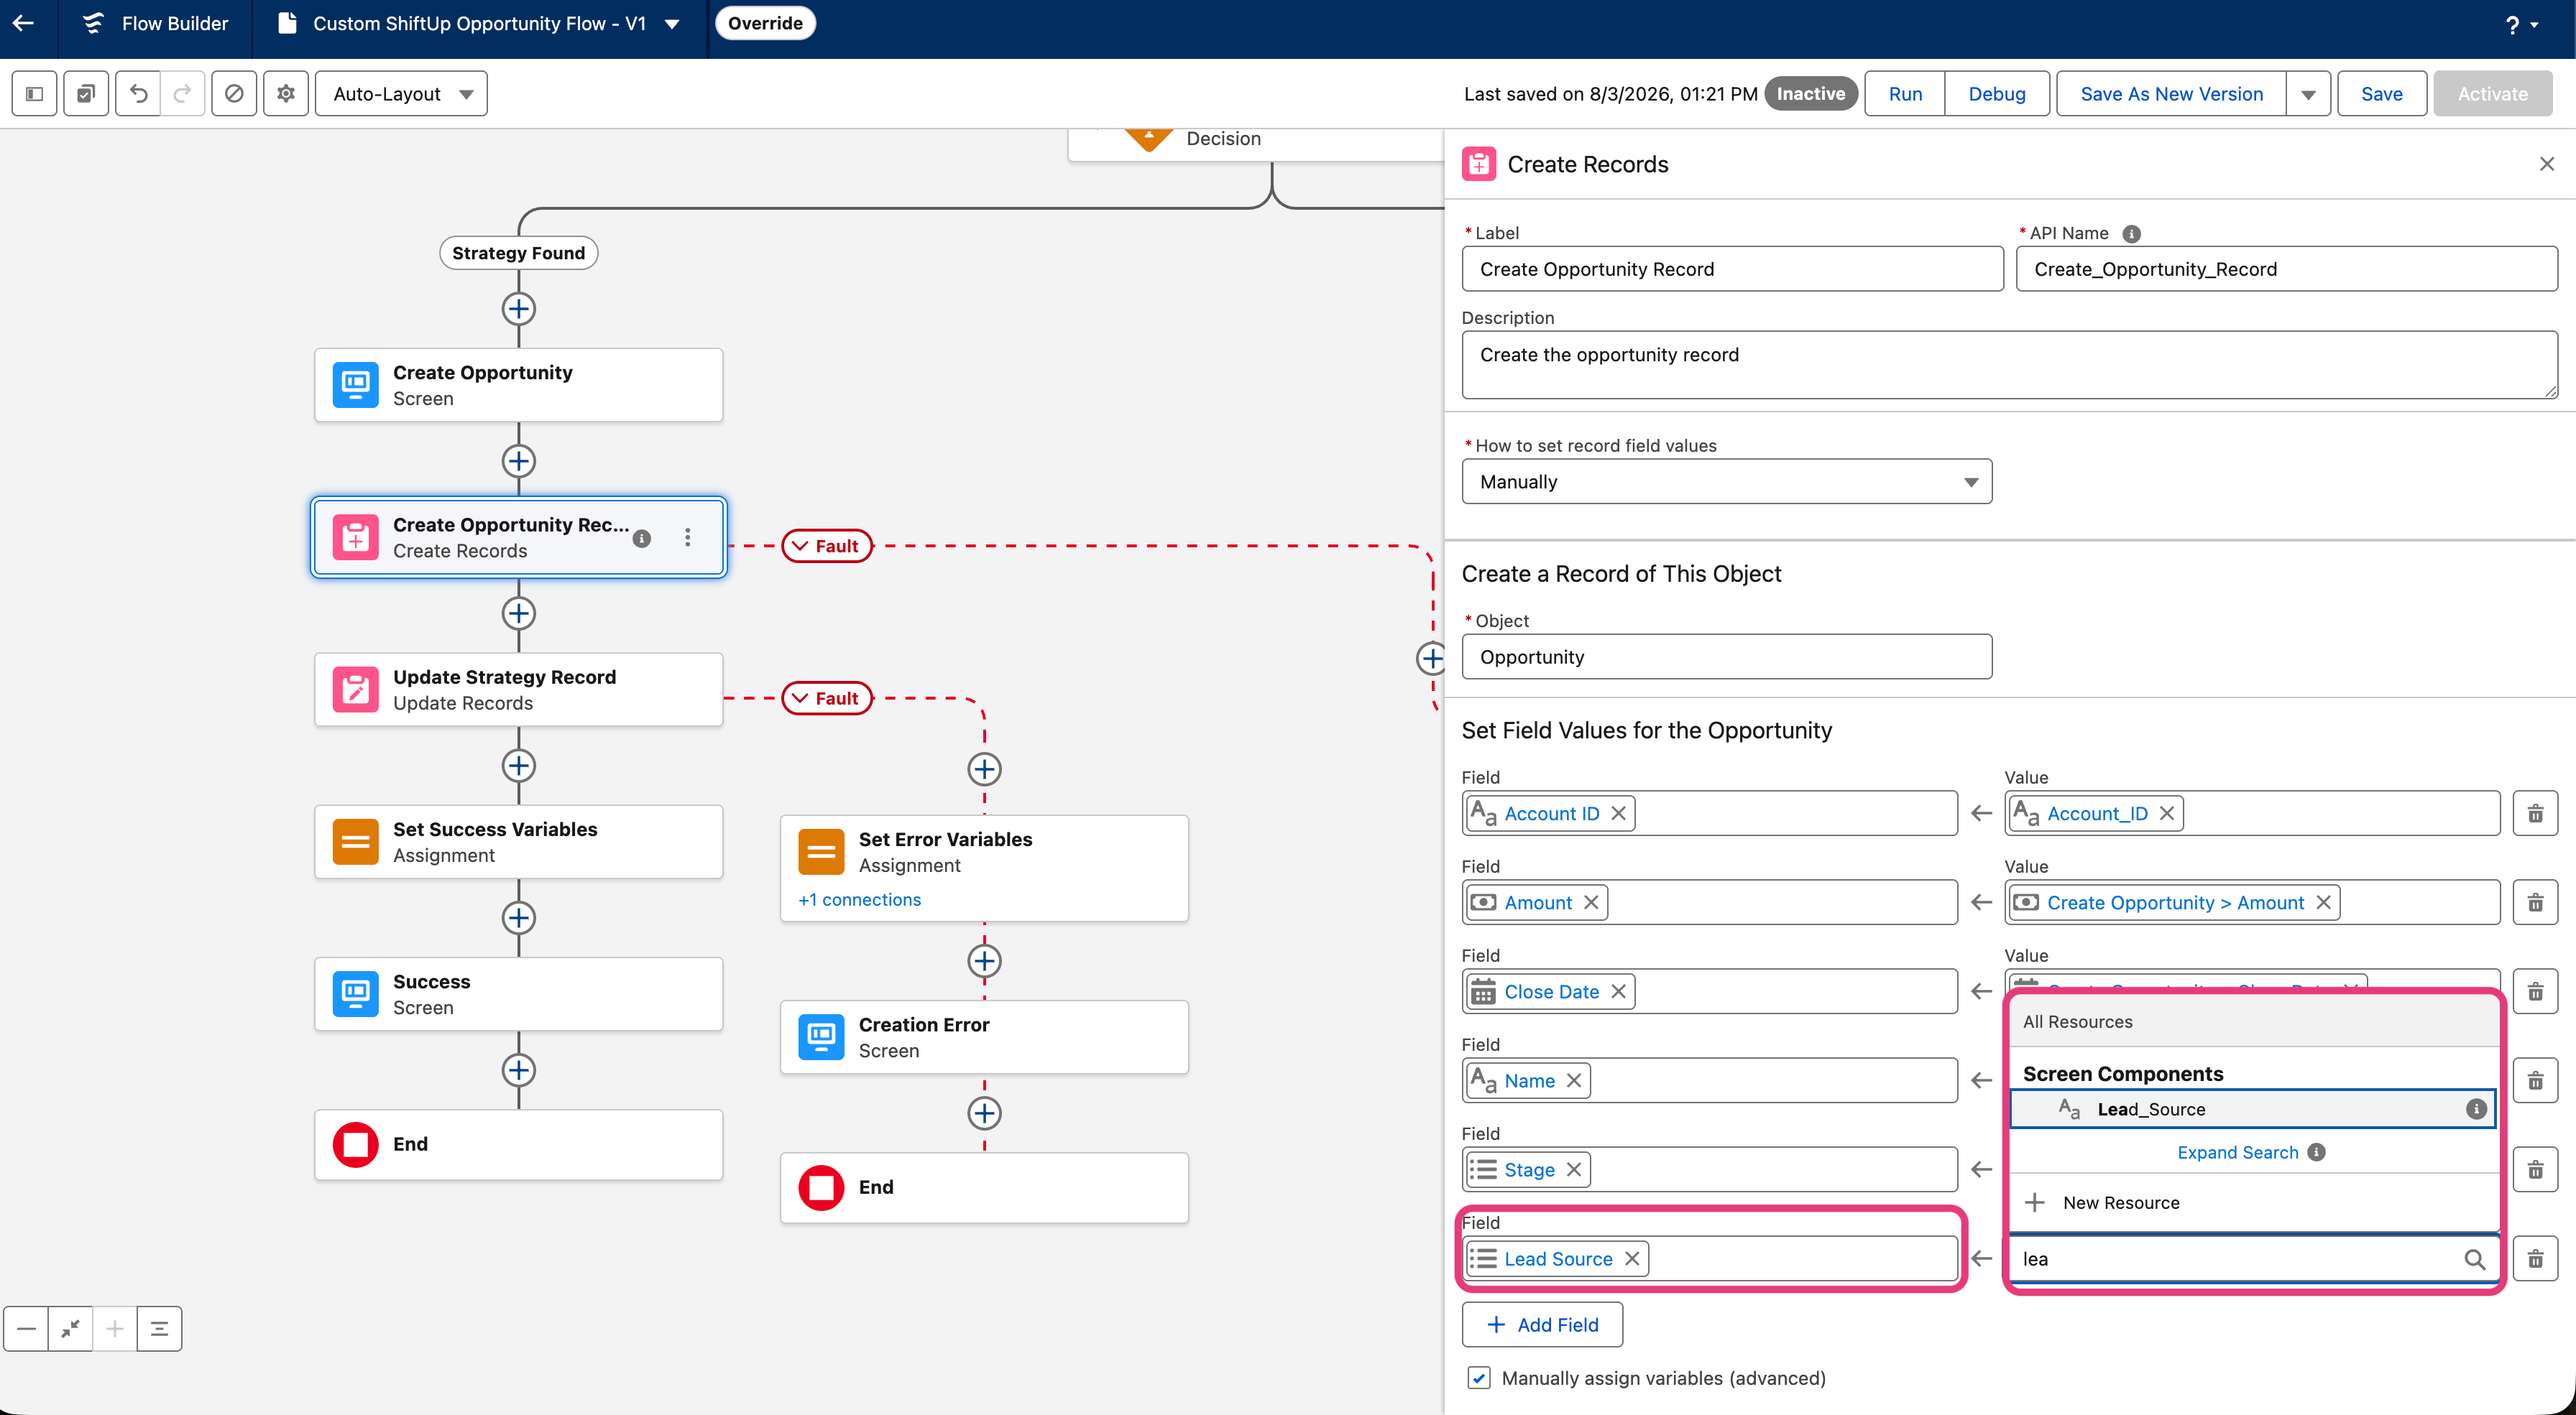The height and width of the screenshot is (1415, 2576).
Task: Click Expand Search link
Action: [2238, 1152]
